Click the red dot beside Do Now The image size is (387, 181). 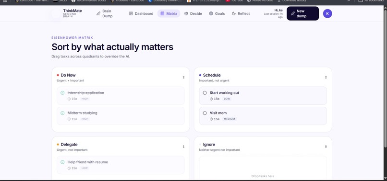tap(58, 75)
